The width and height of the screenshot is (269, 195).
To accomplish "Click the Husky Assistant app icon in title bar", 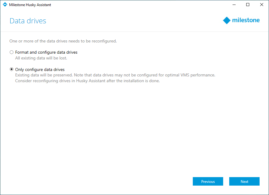I will (5, 5).
